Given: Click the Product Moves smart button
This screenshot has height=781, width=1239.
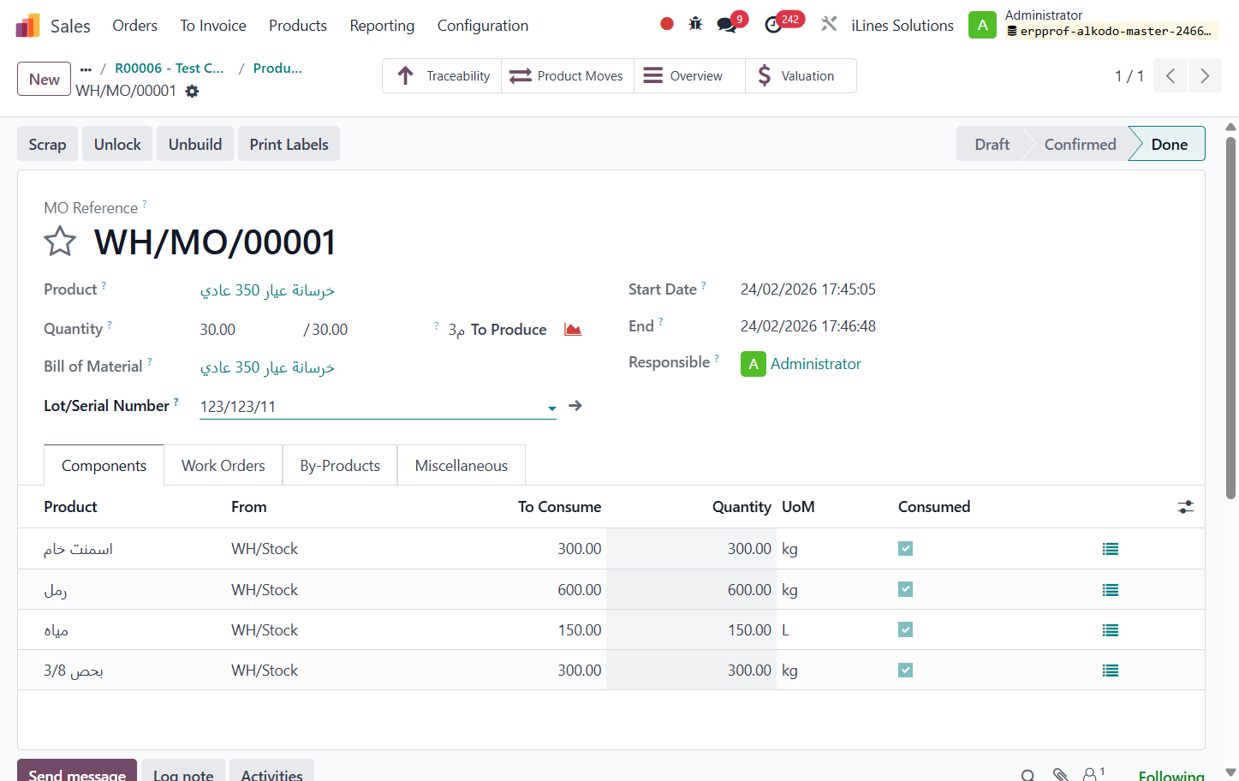Looking at the screenshot, I should 568,75.
